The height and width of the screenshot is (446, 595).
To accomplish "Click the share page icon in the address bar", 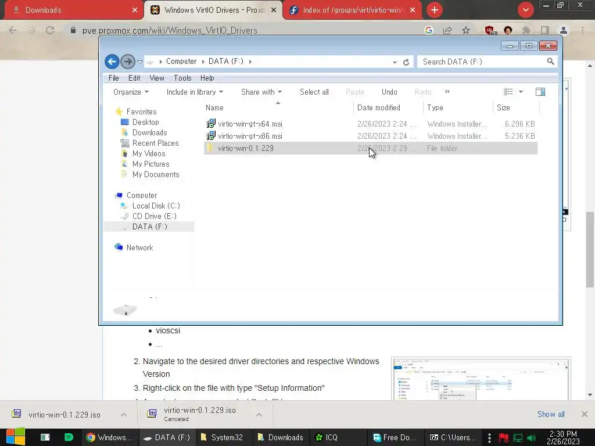I will point(447,30).
